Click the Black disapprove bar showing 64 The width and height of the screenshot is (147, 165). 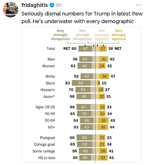(81, 83)
